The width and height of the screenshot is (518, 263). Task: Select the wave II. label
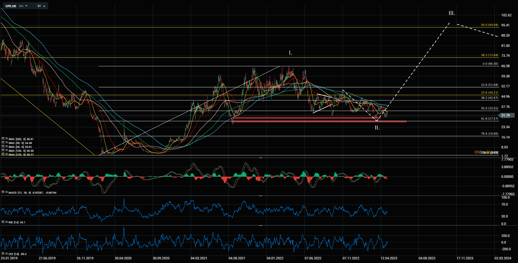click(x=377, y=128)
